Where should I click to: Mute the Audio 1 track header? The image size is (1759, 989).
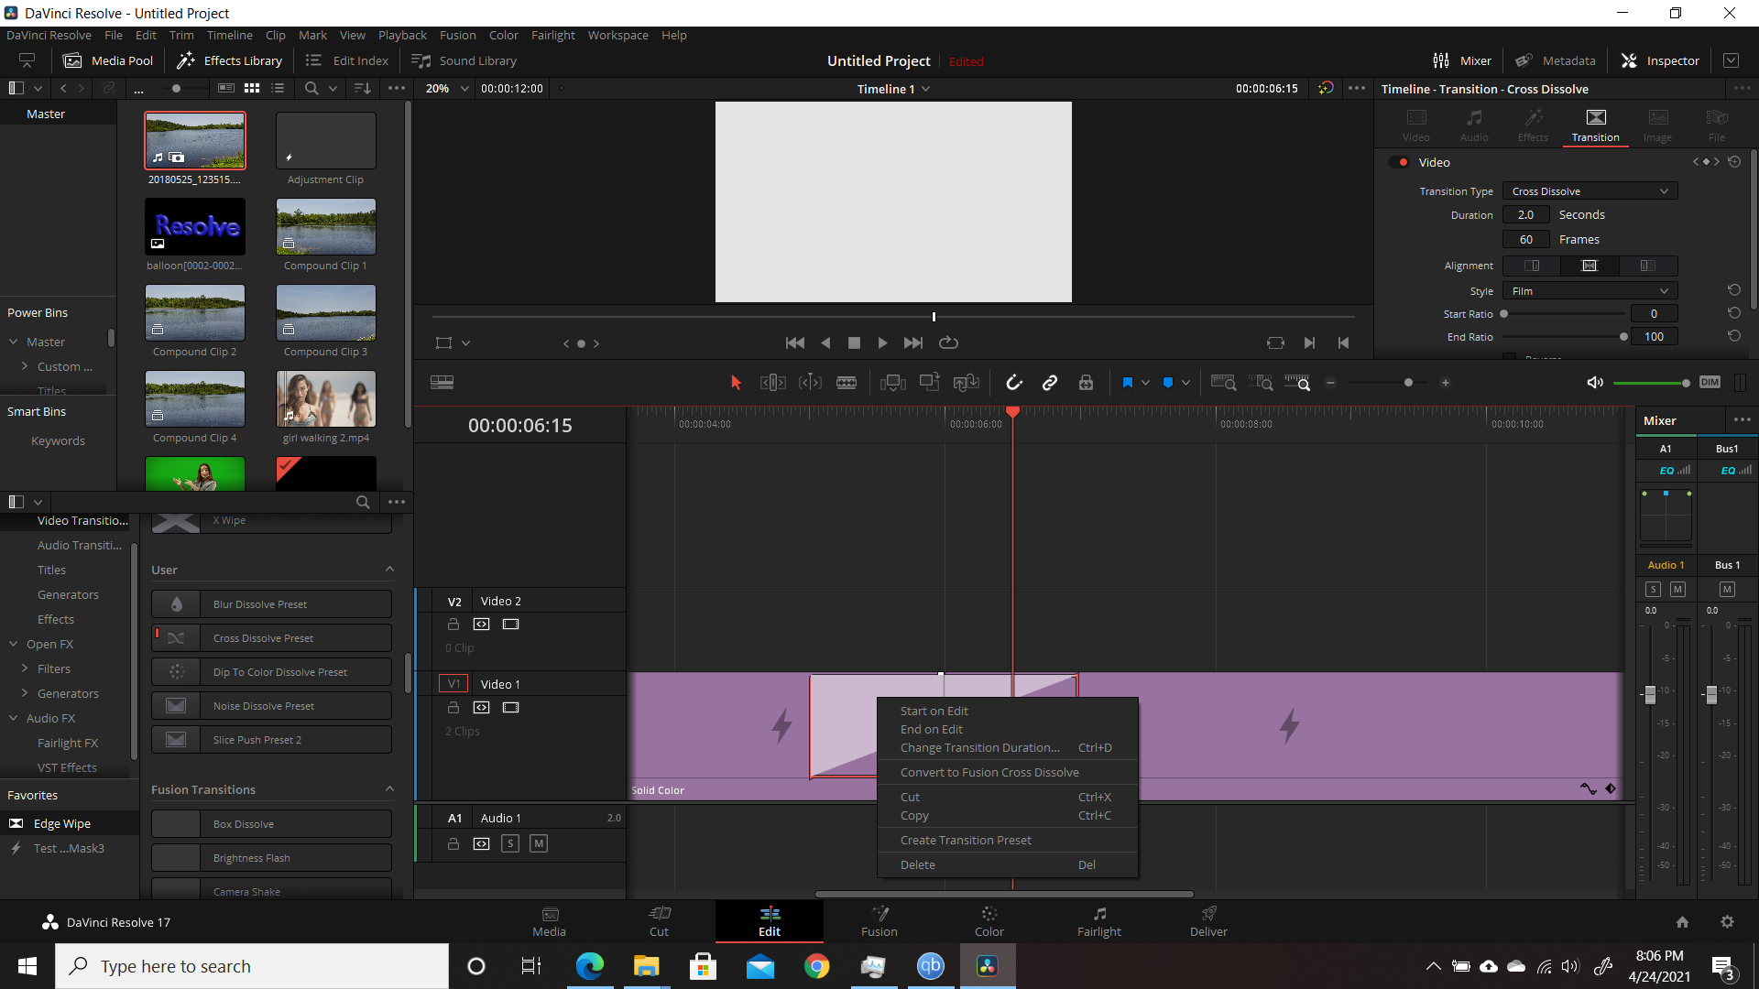coord(539,843)
